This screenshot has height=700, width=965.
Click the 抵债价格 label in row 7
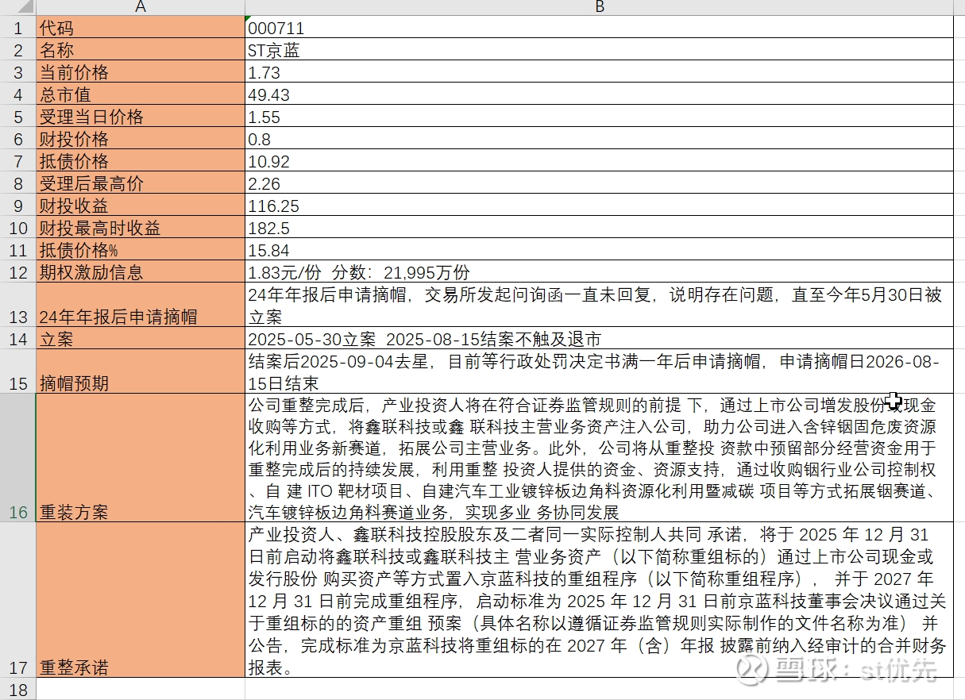pyautogui.click(x=141, y=160)
